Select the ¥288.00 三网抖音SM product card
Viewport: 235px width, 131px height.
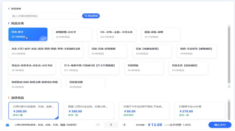point(33,111)
